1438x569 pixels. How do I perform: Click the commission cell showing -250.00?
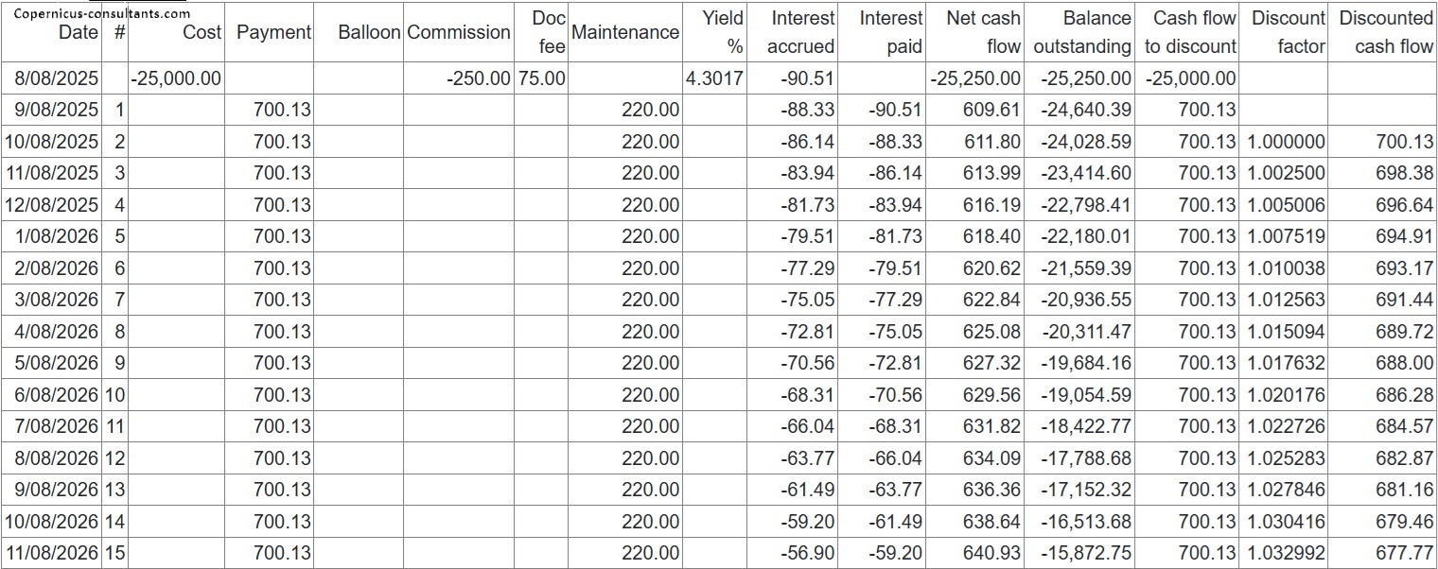[479, 78]
